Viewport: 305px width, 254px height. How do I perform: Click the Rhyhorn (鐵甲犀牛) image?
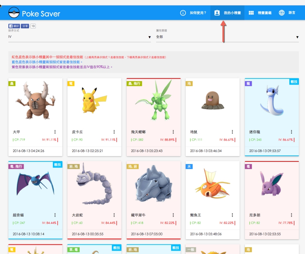click(154, 184)
